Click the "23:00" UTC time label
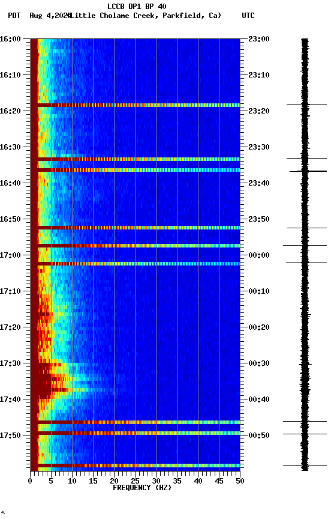 pyautogui.click(x=259, y=38)
